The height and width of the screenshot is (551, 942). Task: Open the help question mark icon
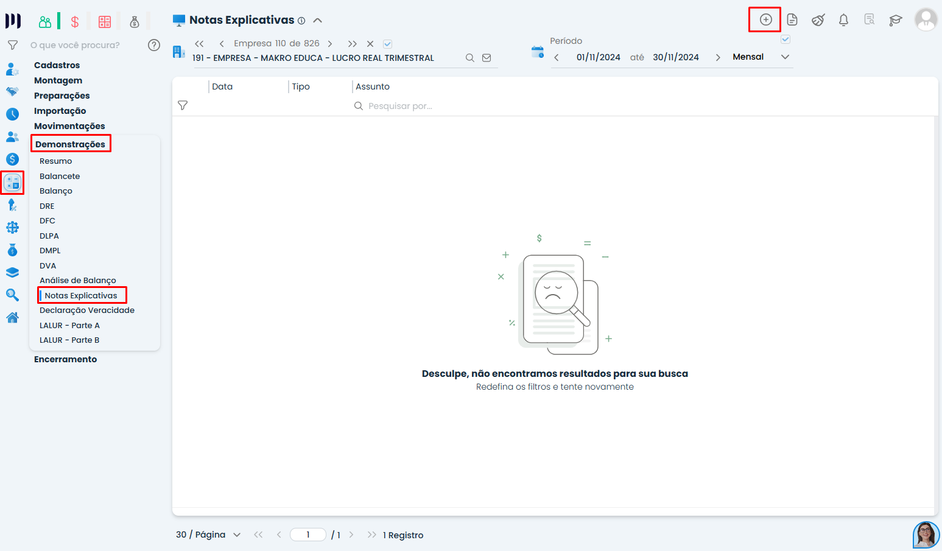(154, 45)
